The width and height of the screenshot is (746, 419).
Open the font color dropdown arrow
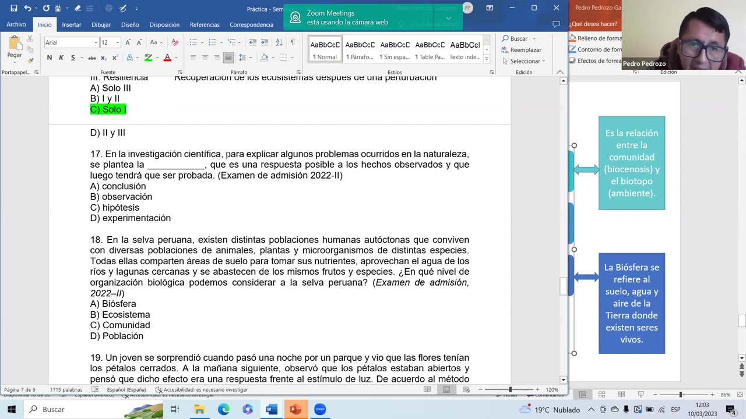click(175, 58)
